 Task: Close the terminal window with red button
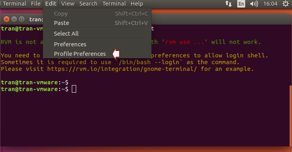click(6, 19)
